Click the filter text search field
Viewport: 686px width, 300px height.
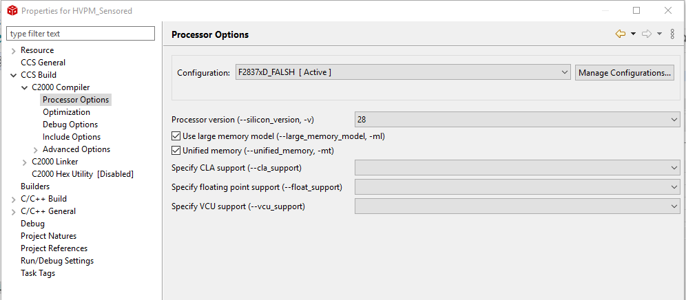[x=81, y=34]
